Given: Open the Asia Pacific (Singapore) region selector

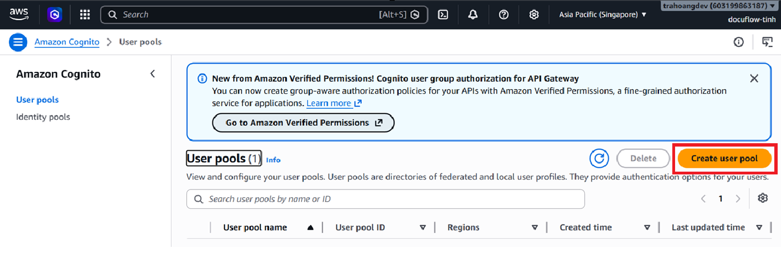Looking at the screenshot, I should (x=603, y=15).
